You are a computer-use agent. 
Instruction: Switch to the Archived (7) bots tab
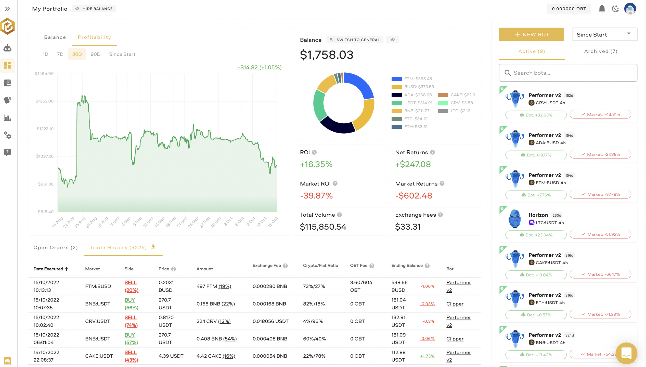point(600,51)
